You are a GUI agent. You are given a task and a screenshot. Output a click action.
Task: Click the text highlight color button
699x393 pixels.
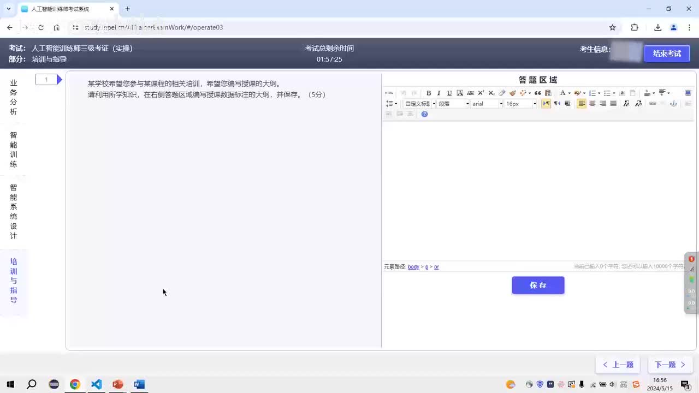coord(577,93)
